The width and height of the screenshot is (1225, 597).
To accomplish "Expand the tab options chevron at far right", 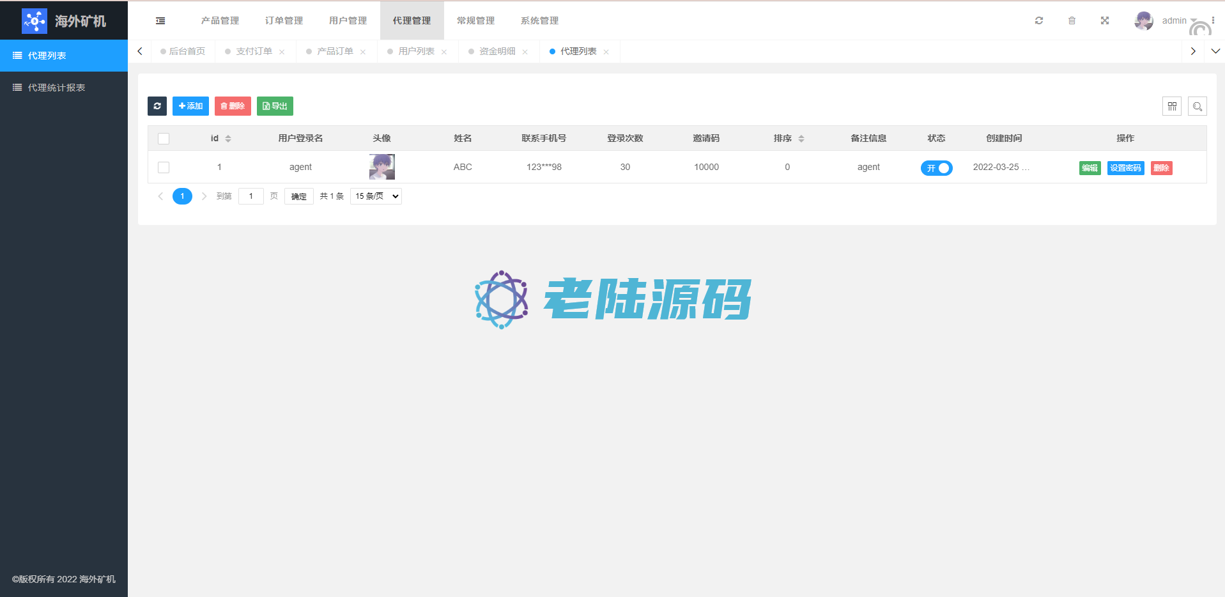I will click(x=1215, y=52).
